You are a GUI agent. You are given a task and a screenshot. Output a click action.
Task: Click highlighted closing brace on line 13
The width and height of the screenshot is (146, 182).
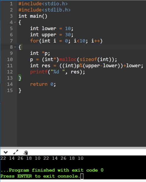pyautogui.click(x=20, y=78)
